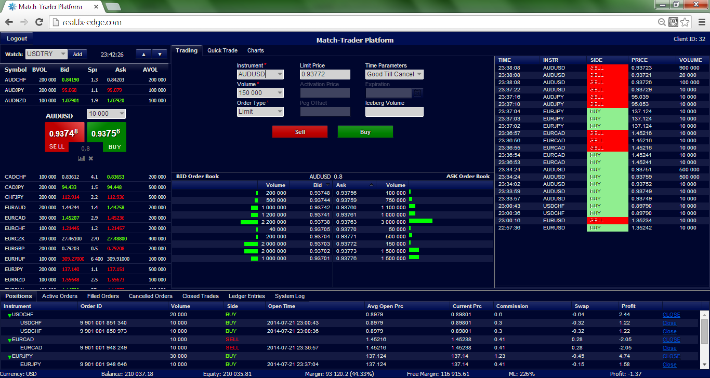Open the Ledger Entries tab
710x378 pixels.
tap(247, 296)
